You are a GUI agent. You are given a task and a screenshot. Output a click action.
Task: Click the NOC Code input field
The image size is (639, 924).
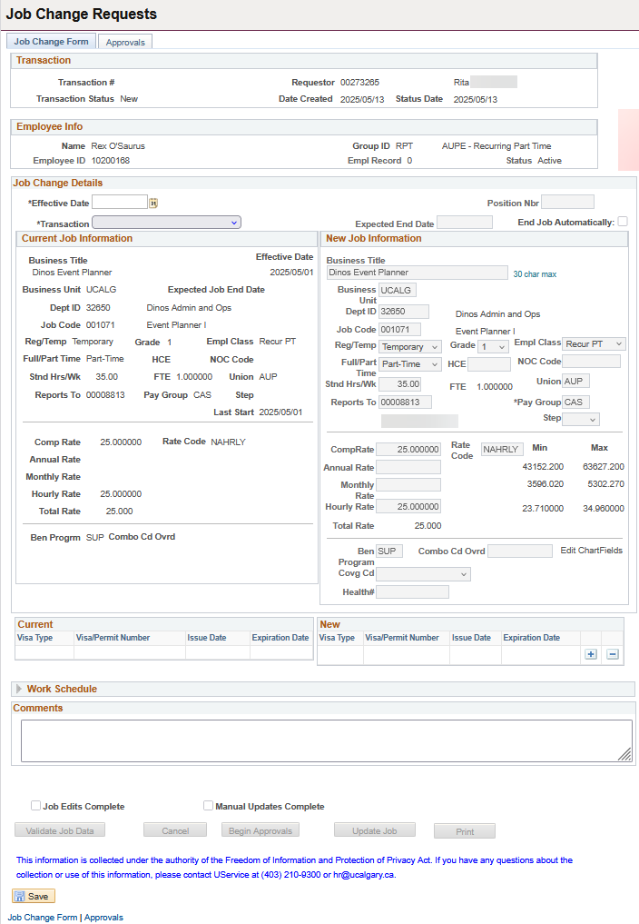[x=591, y=362]
